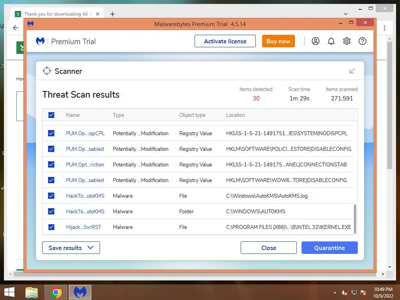
Task: Collapse the Scanner panel via arrow icon
Action: (352, 71)
